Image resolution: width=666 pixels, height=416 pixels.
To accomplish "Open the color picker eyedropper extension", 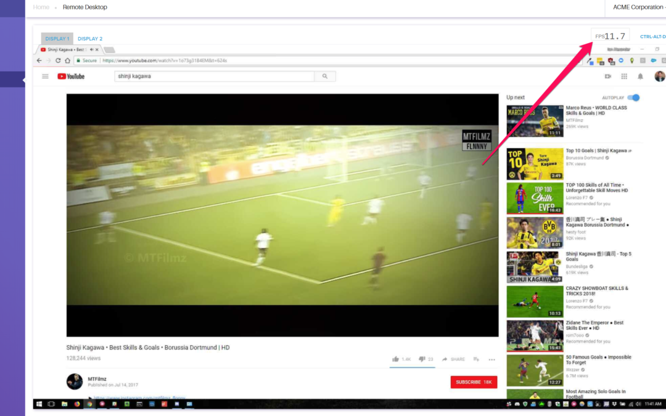I will [x=590, y=61].
